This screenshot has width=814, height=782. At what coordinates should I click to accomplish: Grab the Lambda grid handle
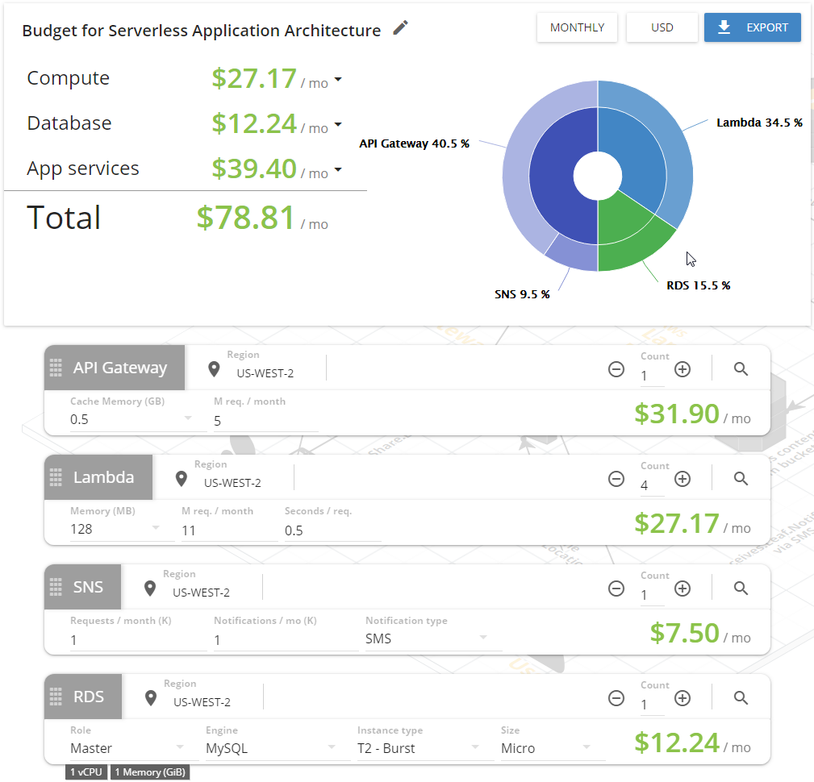coord(56,477)
